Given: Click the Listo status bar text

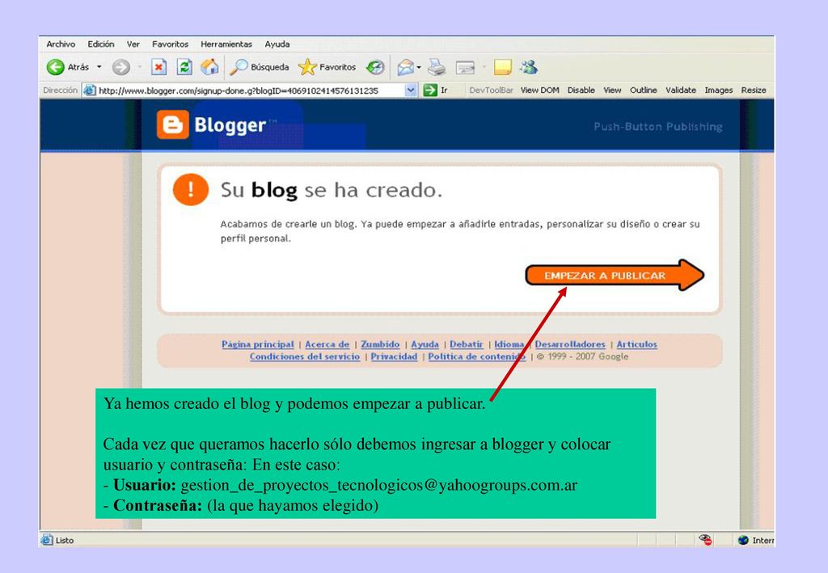Looking at the screenshot, I should coord(65,541).
